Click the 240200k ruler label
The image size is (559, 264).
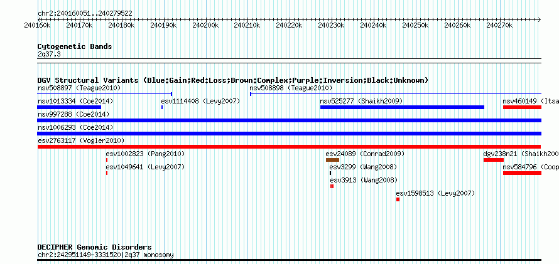point(205,25)
